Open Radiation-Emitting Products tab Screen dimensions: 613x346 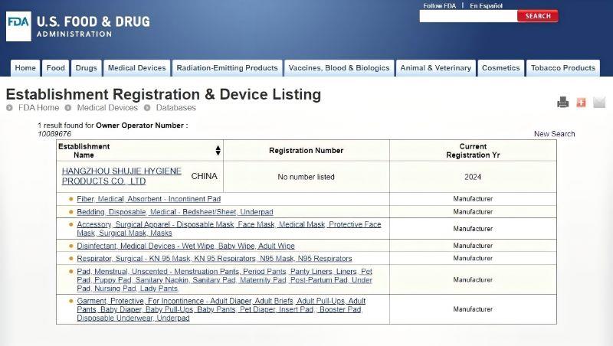[227, 68]
